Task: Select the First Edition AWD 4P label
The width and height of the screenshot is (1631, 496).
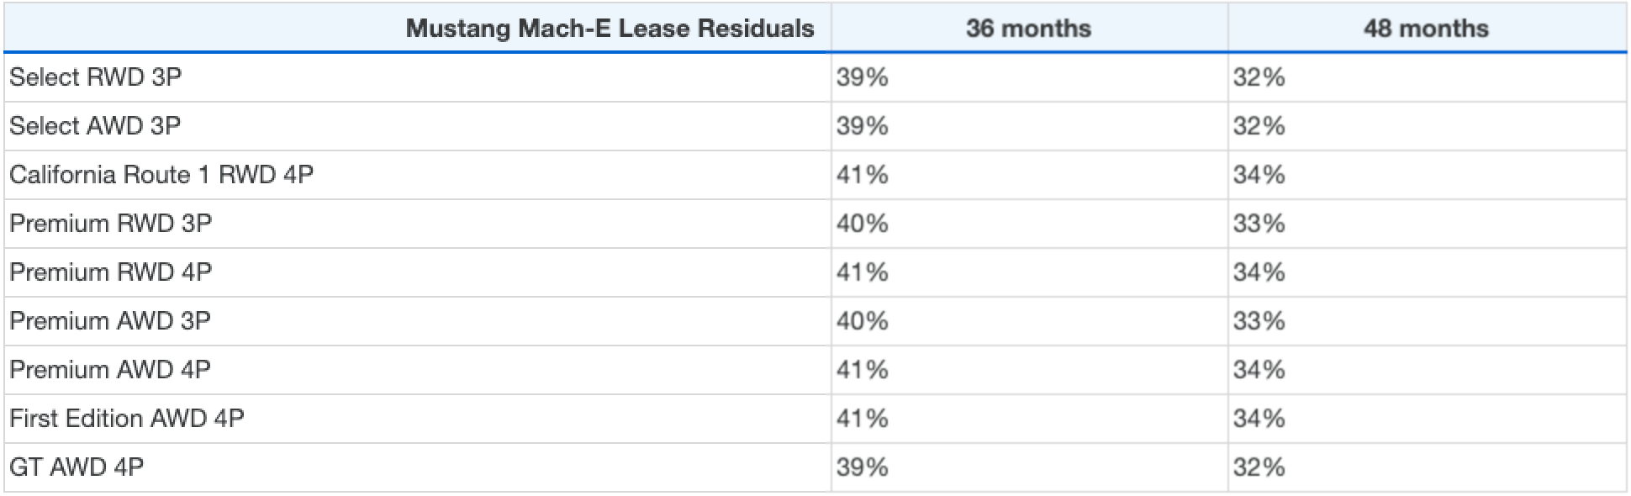Action: coord(127,419)
